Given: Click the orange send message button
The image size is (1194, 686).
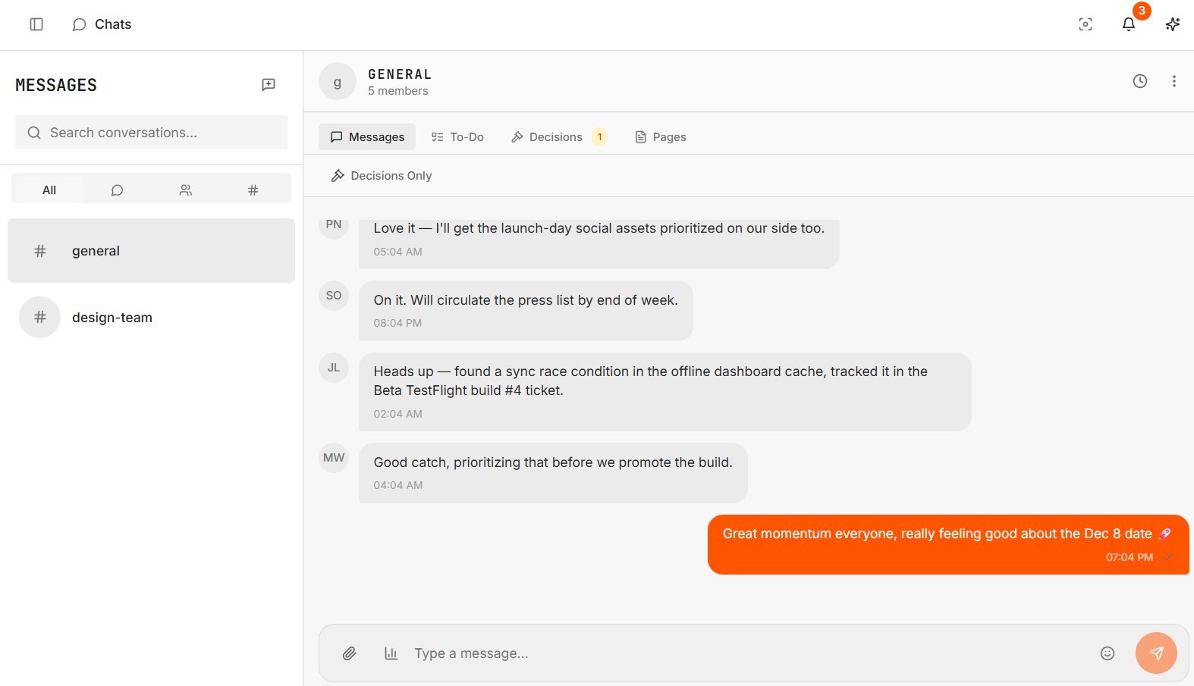Looking at the screenshot, I should (x=1156, y=653).
